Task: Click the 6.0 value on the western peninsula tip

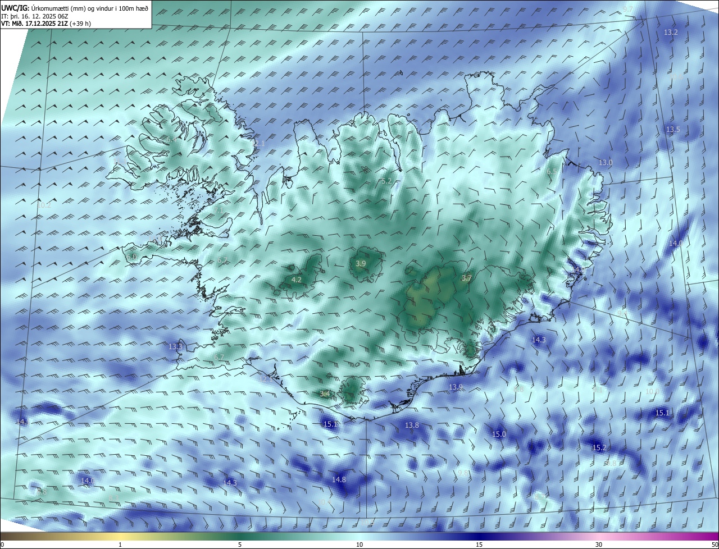Action: pos(131,257)
